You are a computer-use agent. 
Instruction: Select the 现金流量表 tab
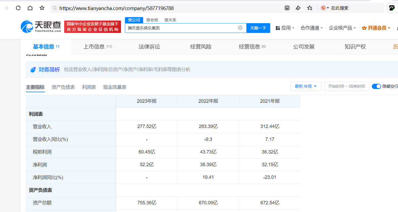pos(114,87)
